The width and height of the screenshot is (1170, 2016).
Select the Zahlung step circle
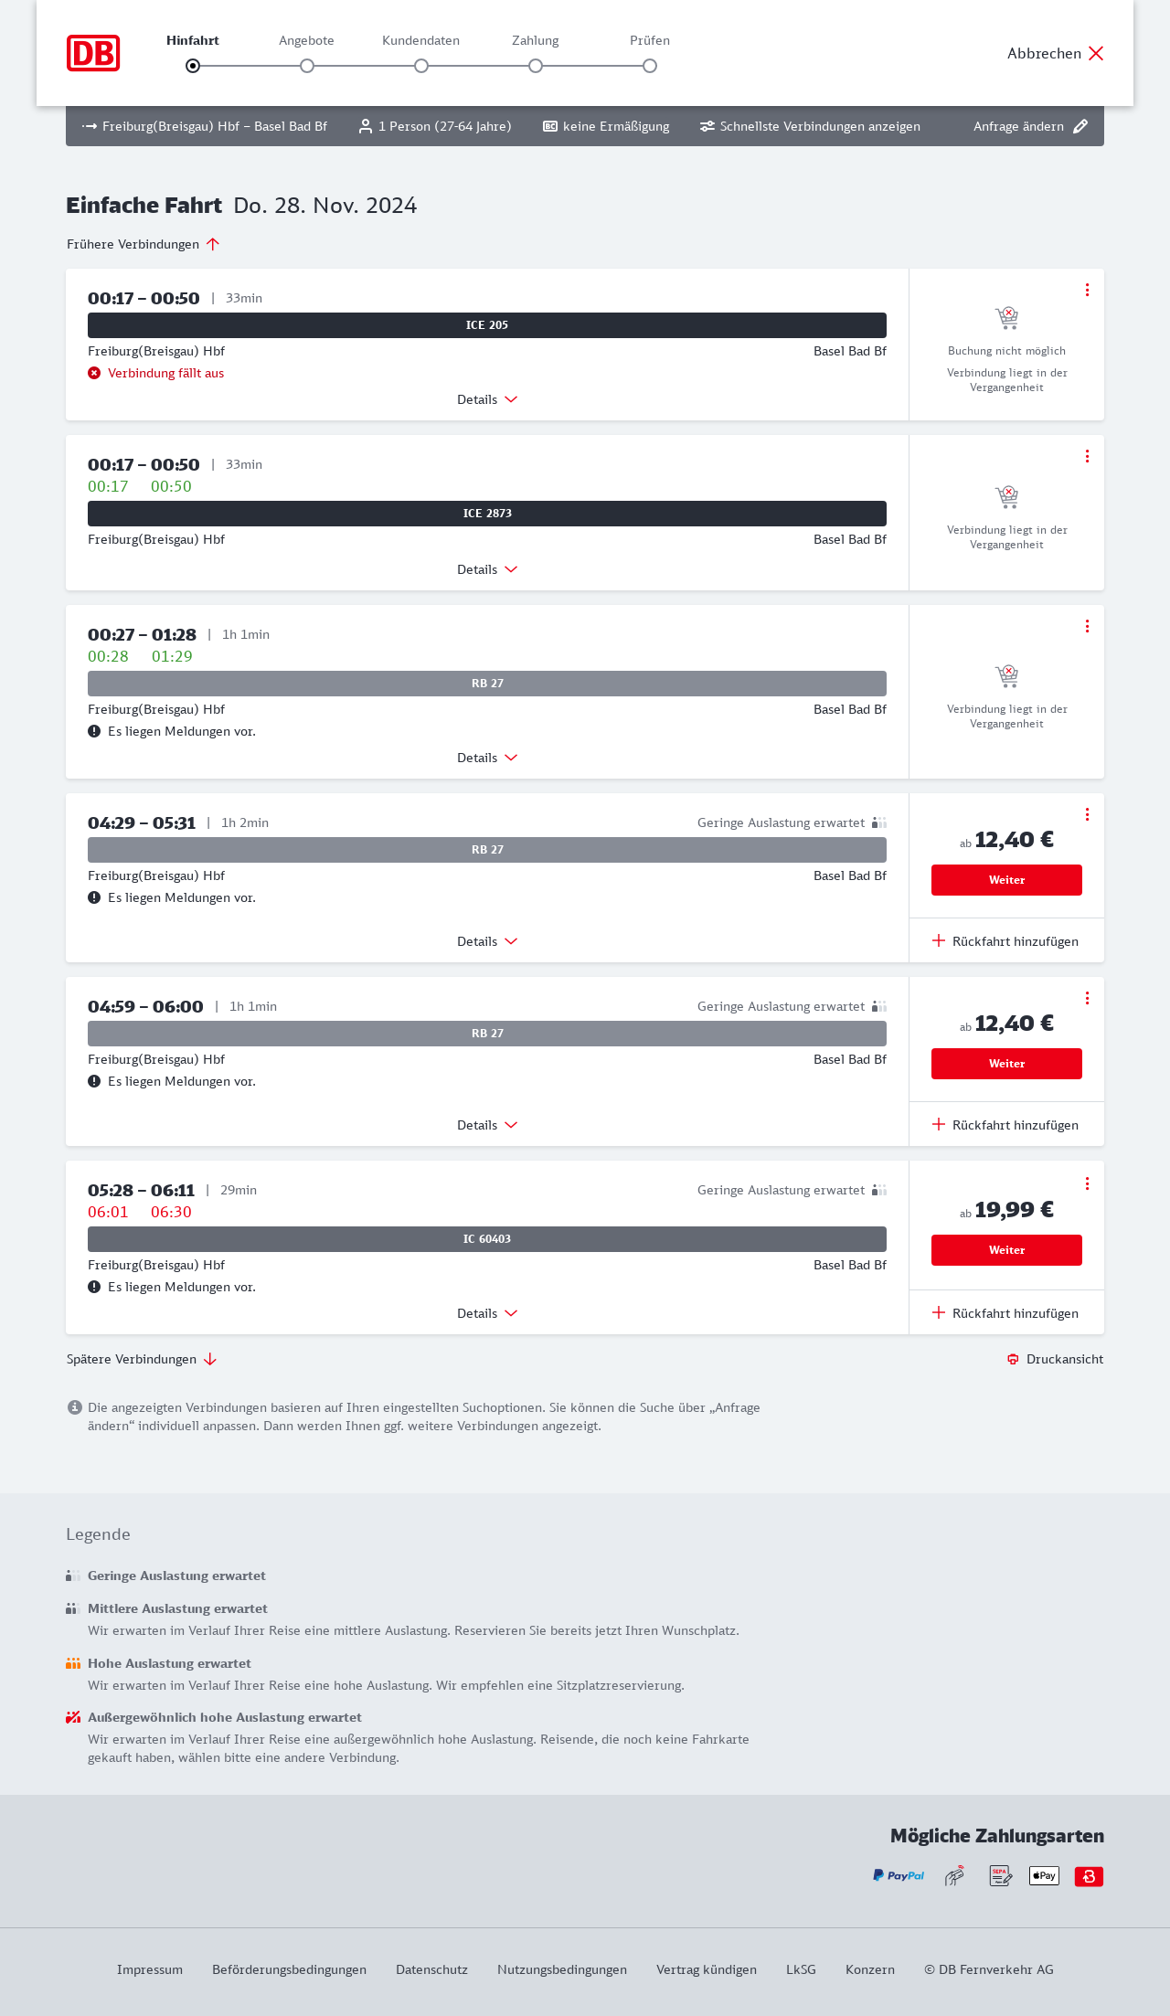pos(536,66)
